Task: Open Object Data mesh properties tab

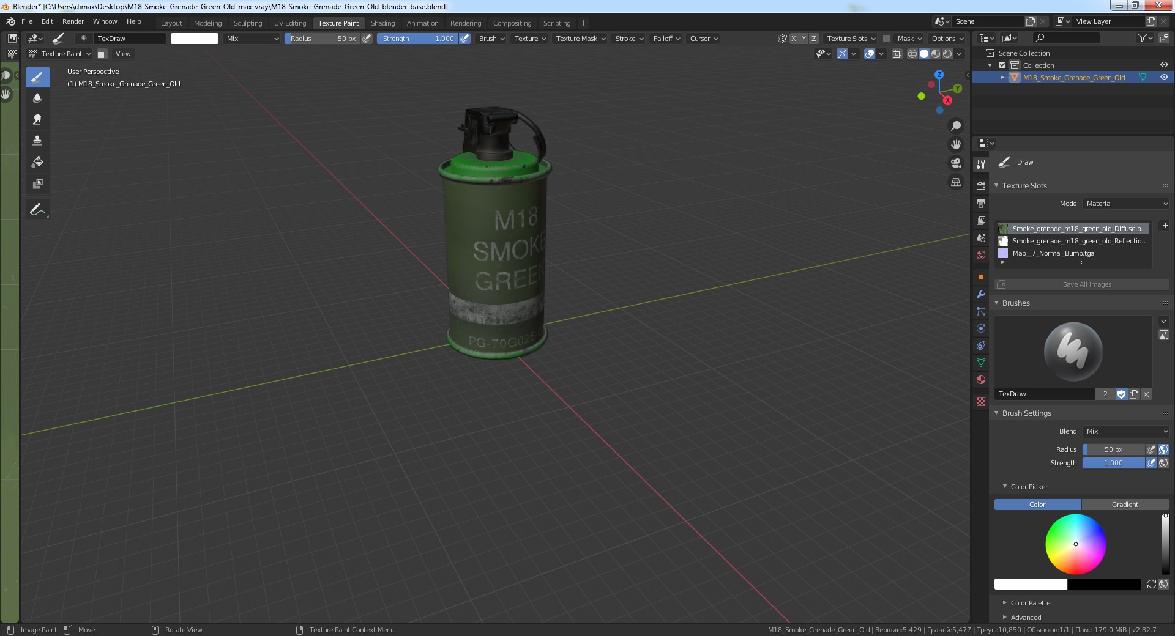Action: coord(981,363)
